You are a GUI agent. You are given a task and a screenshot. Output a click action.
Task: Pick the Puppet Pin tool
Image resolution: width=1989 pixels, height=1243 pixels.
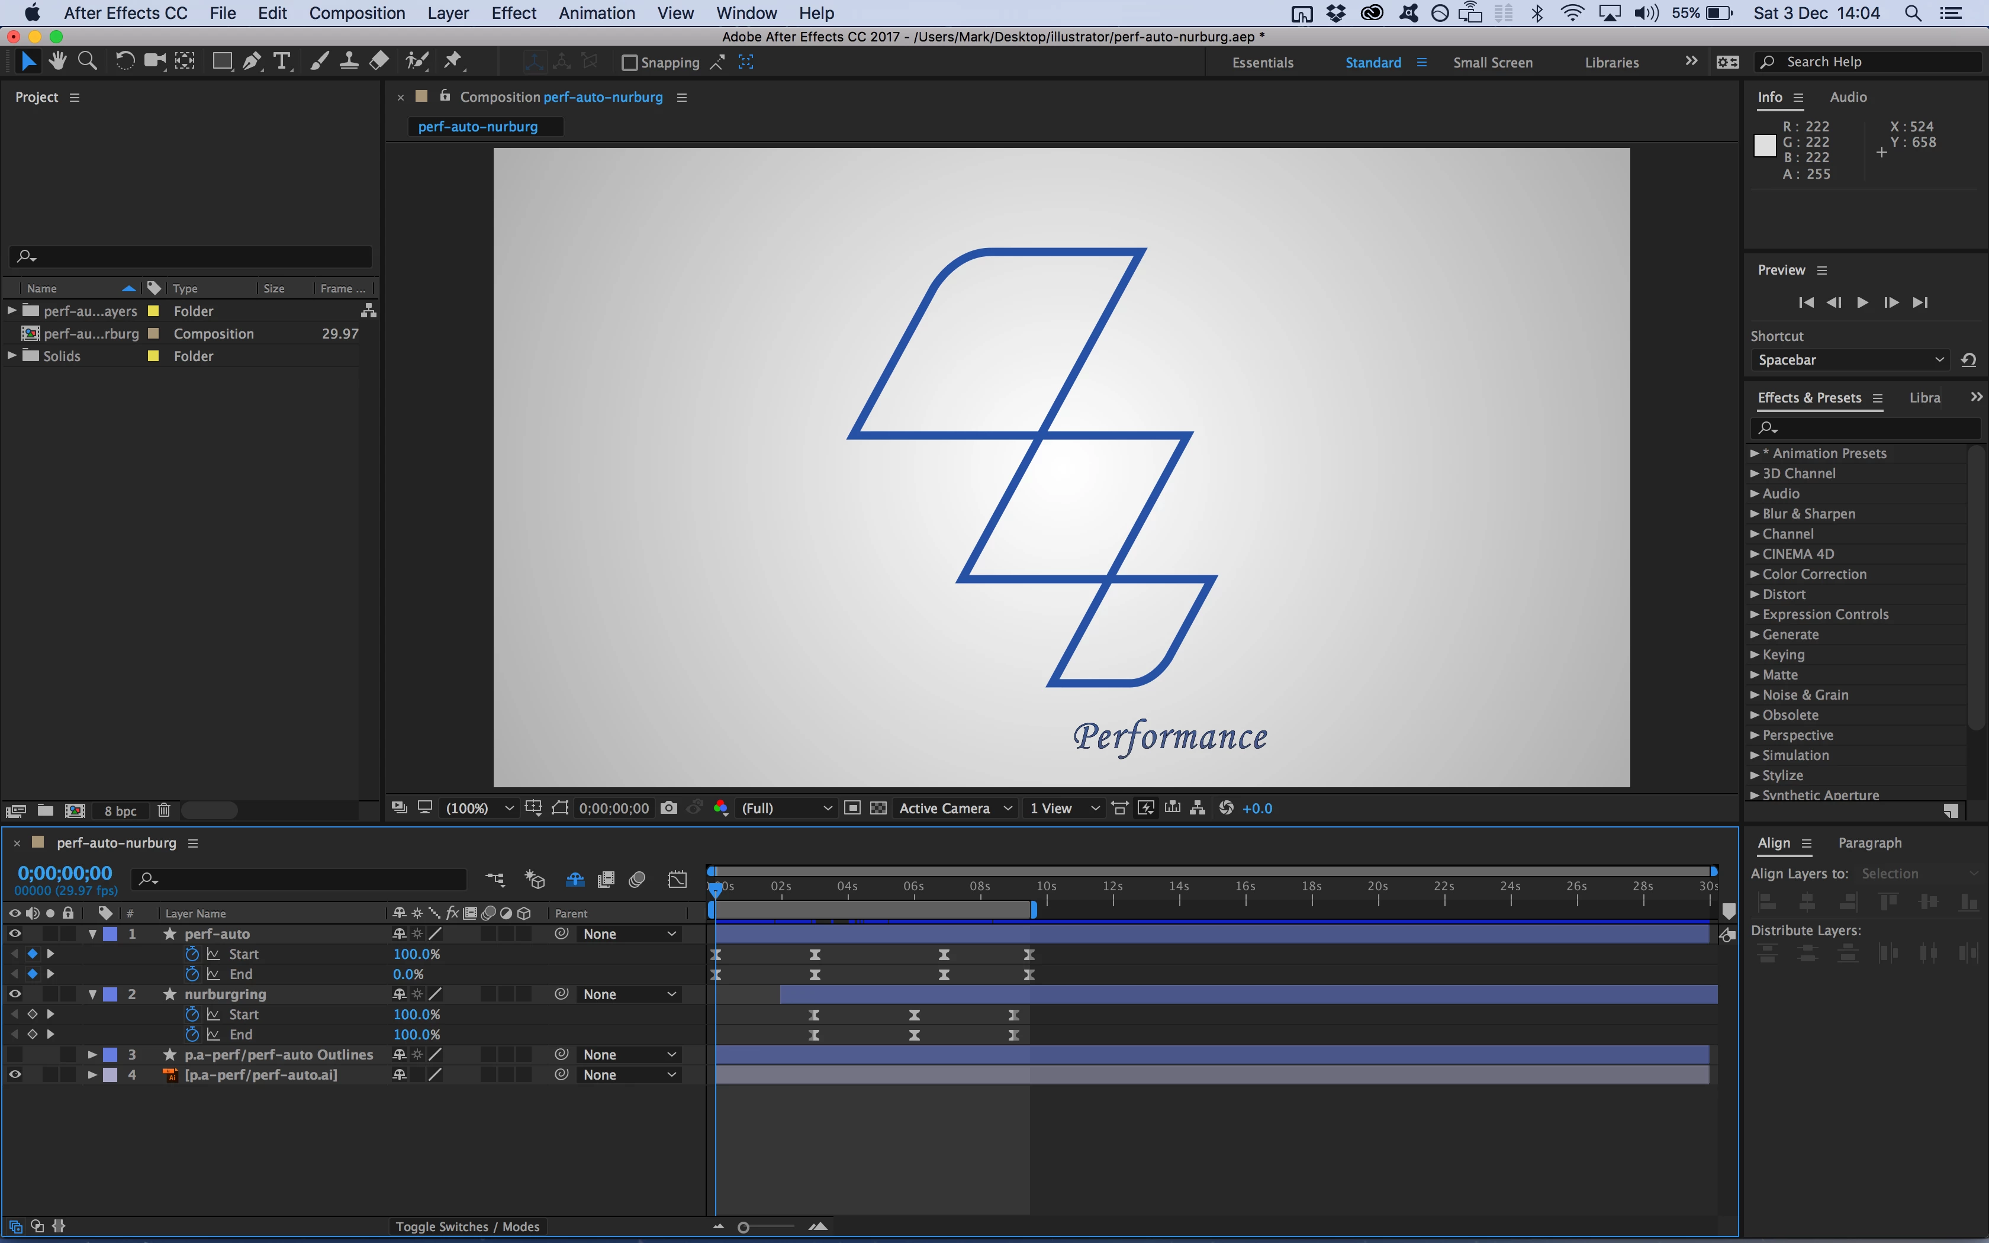click(x=453, y=62)
